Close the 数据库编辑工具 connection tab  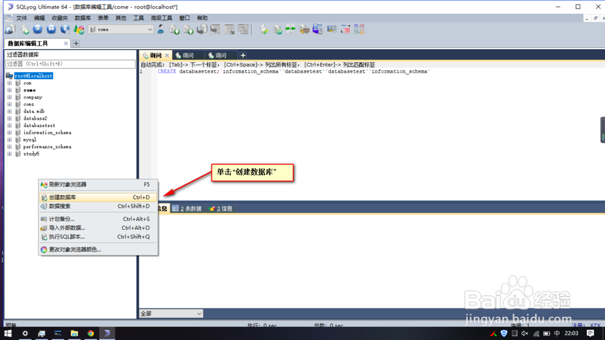coord(65,43)
